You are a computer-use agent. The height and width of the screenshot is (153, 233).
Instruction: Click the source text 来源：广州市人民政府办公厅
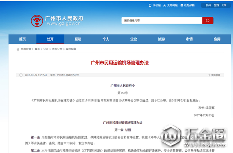[65, 75]
